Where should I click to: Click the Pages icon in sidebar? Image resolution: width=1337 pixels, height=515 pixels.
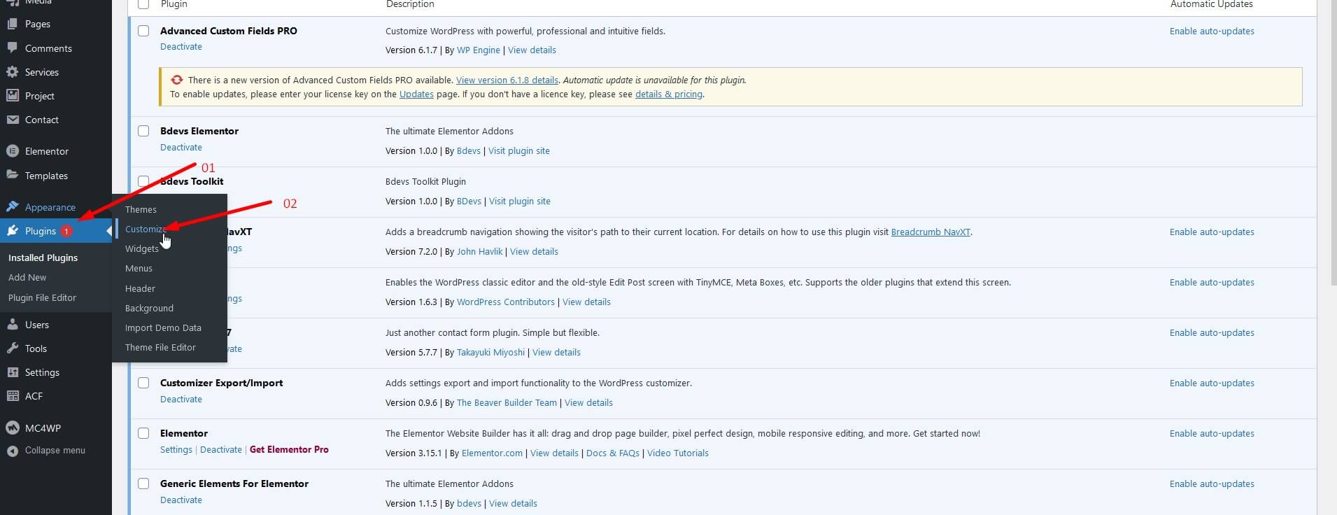[12, 24]
